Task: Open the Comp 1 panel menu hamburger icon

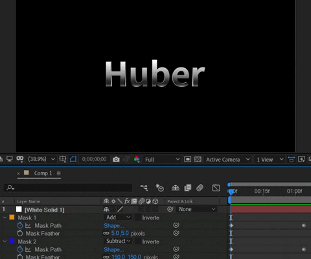Action: [58, 173]
